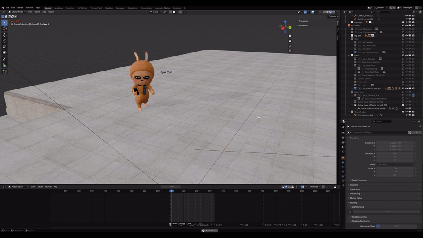The height and width of the screenshot is (238, 423).
Task: Switch to the Shading workspace tab
Action: (x=109, y=8)
